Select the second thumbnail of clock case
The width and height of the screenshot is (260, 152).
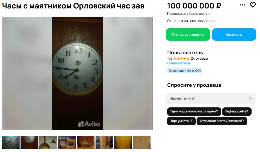pyautogui.click(x=29, y=142)
